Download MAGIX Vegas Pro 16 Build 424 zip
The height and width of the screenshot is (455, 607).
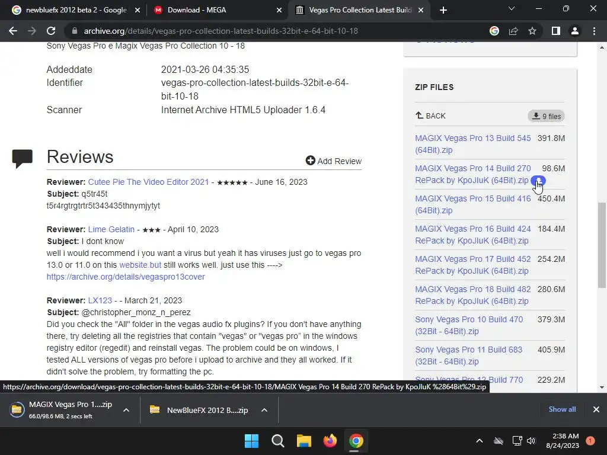point(472,235)
